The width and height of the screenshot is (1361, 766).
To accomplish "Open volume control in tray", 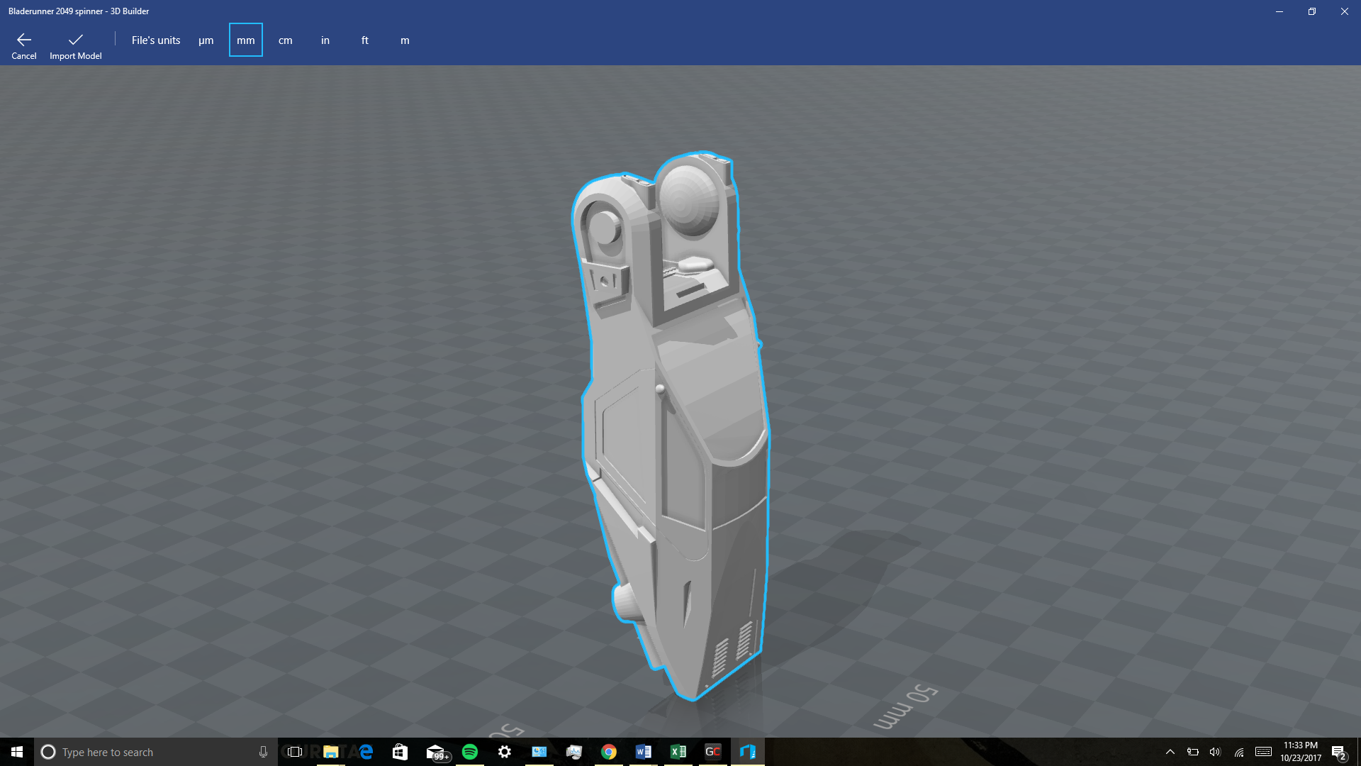I will pos(1216,752).
